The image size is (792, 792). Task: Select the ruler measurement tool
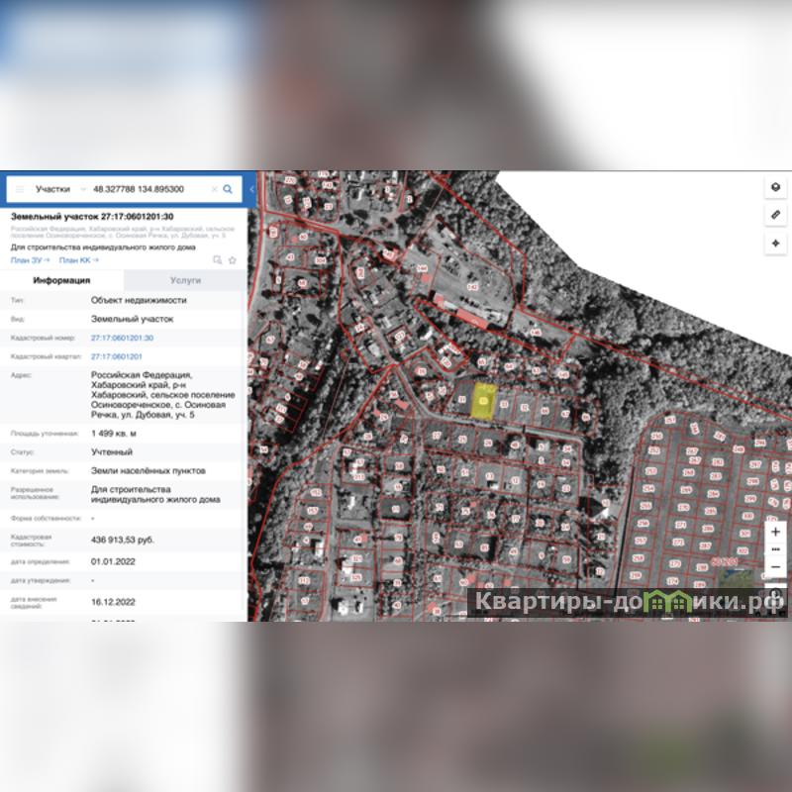(775, 215)
